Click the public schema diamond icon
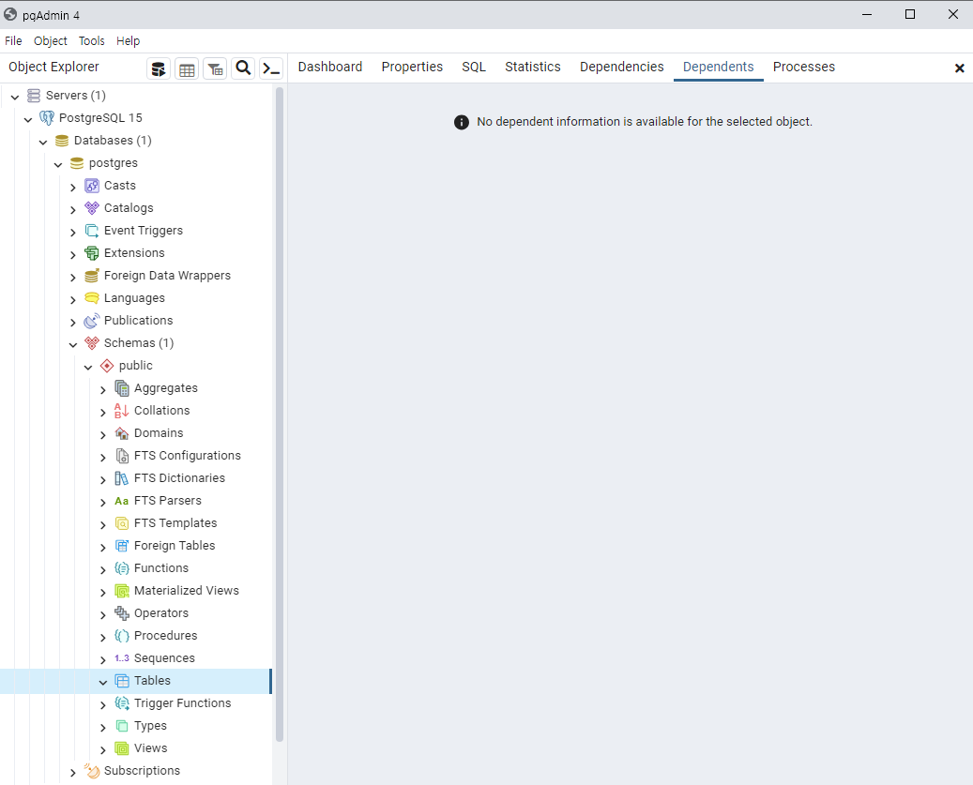The width and height of the screenshot is (973, 785). tap(107, 366)
